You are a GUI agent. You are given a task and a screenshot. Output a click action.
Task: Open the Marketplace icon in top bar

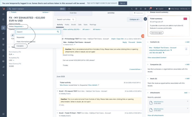[x=136, y=9]
